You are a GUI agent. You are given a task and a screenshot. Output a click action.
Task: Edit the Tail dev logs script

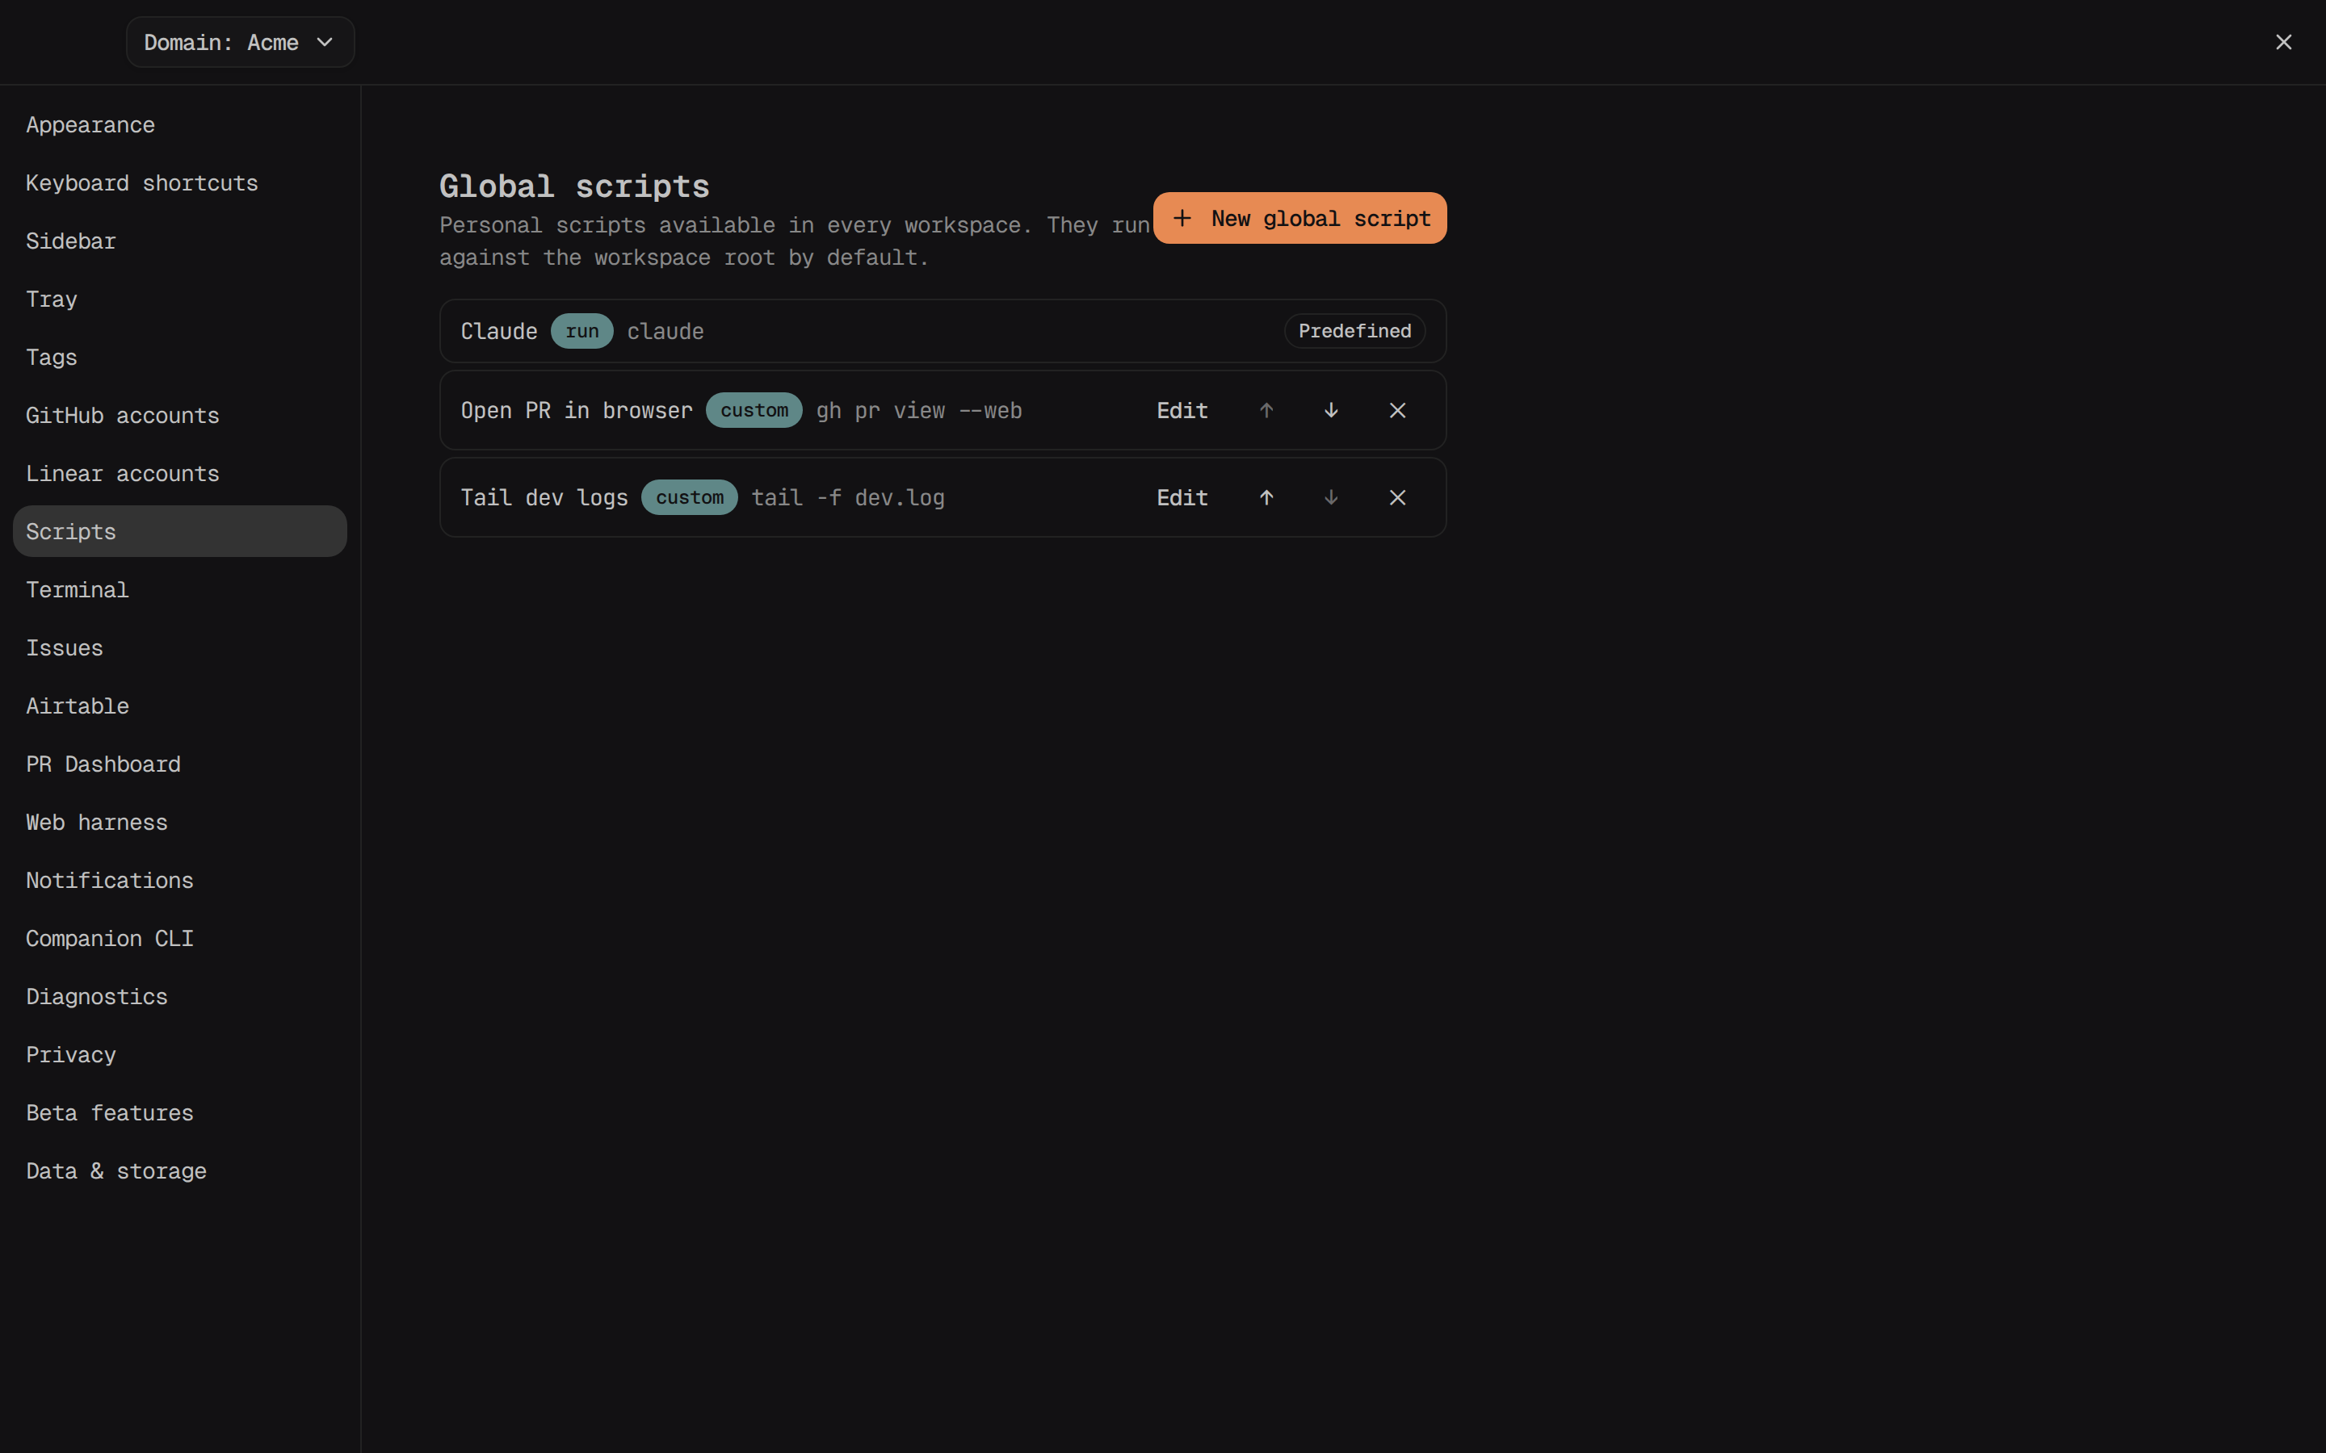(1182, 498)
